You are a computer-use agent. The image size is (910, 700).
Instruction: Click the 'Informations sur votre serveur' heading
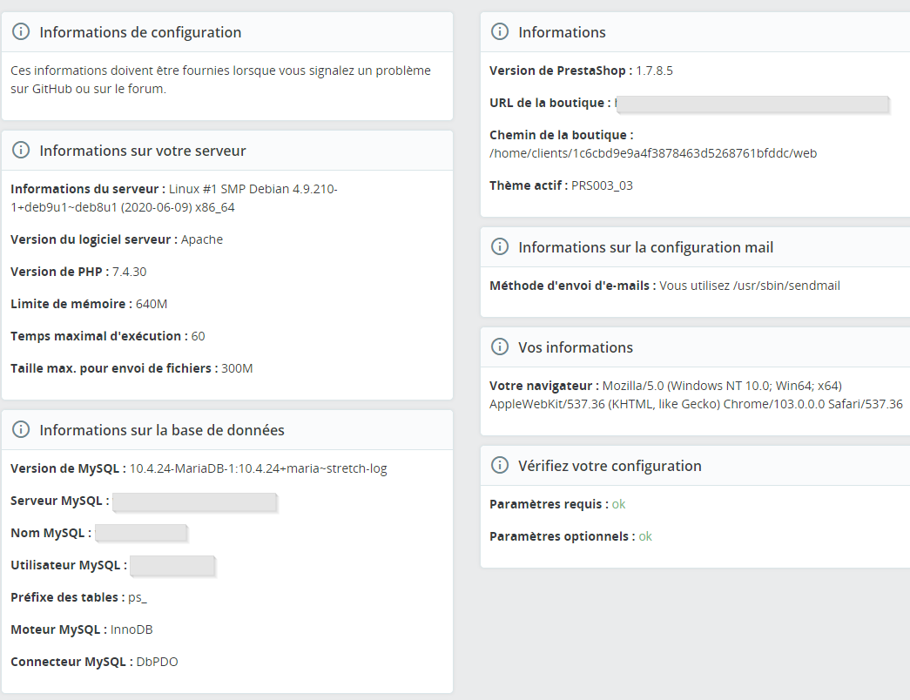click(143, 151)
